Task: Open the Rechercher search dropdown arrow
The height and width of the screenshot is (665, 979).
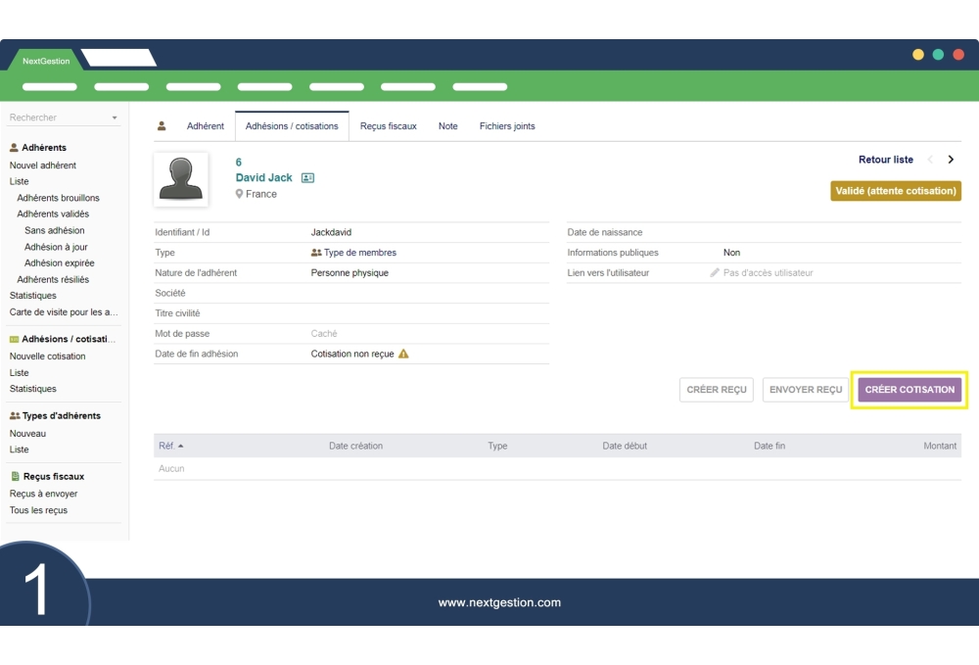Action: point(115,118)
